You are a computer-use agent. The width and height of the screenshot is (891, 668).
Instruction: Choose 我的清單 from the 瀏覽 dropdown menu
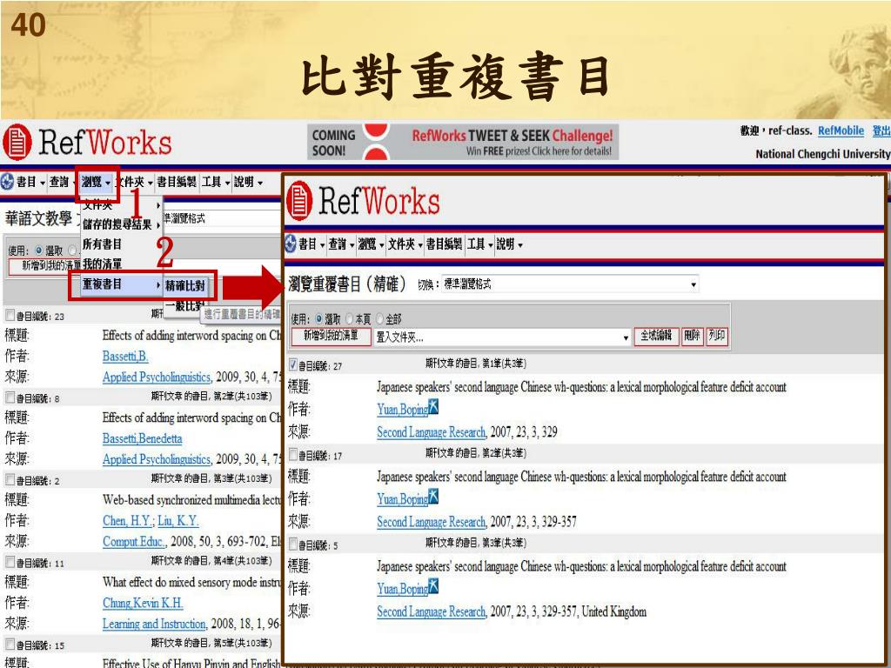(122, 264)
